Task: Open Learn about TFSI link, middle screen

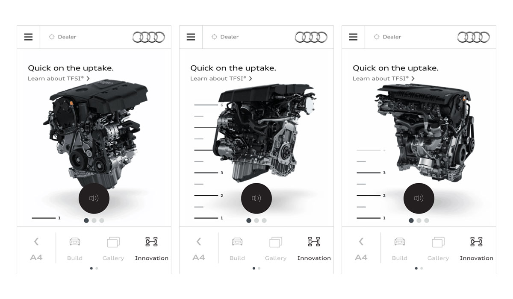Action: [x=221, y=79]
